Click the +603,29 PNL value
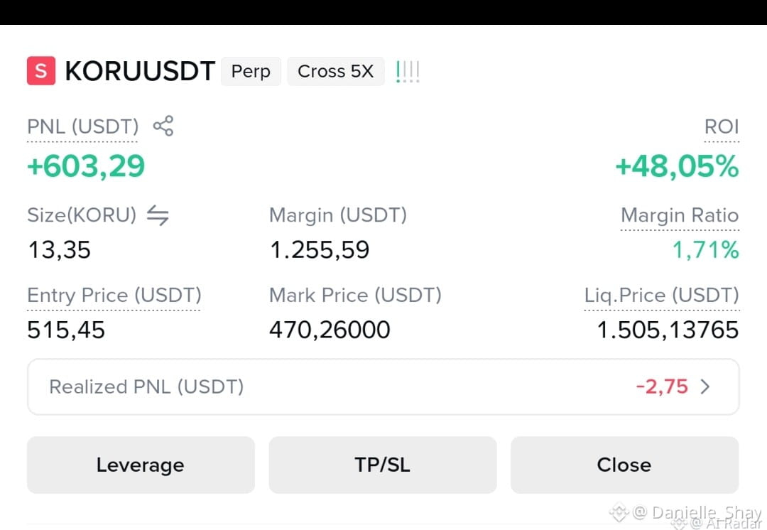Viewport: 767px width, 530px height. (x=86, y=166)
